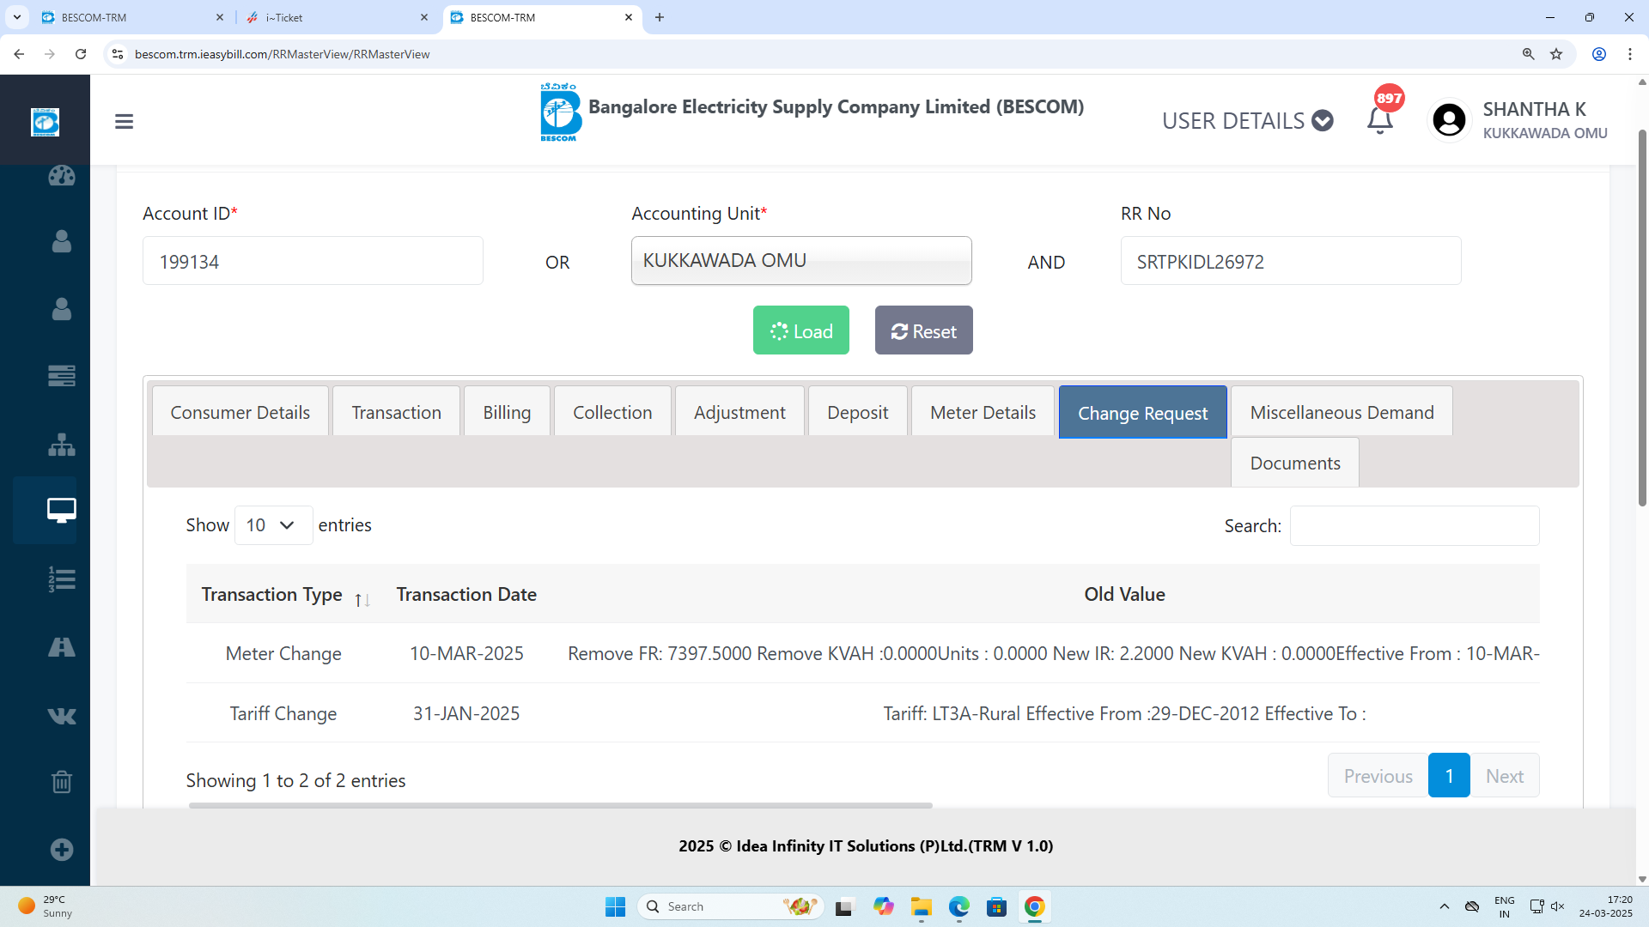Open notifications bell with 897 badge
The height and width of the screenshot is (927, 1649).
[1380, 120]
